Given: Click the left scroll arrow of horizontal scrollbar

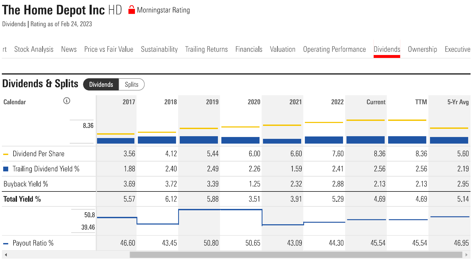Looking at the screenshot, I should click(x=6, y=255).
